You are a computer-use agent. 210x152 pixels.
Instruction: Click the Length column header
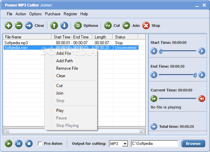[x=102, y=37]
